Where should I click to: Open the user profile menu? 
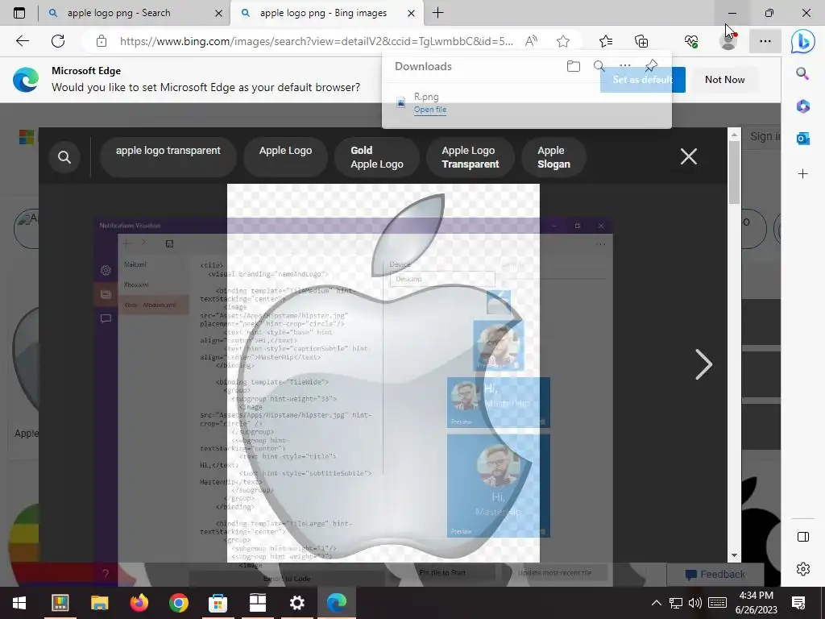pyautogui.click(x=728, y=41)
